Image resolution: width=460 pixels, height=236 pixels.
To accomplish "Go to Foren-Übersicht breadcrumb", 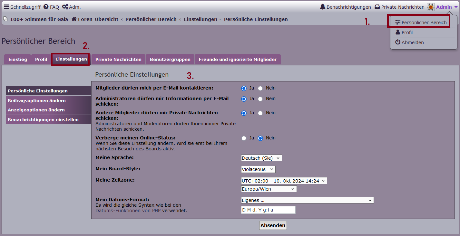I will coord(98,19).
